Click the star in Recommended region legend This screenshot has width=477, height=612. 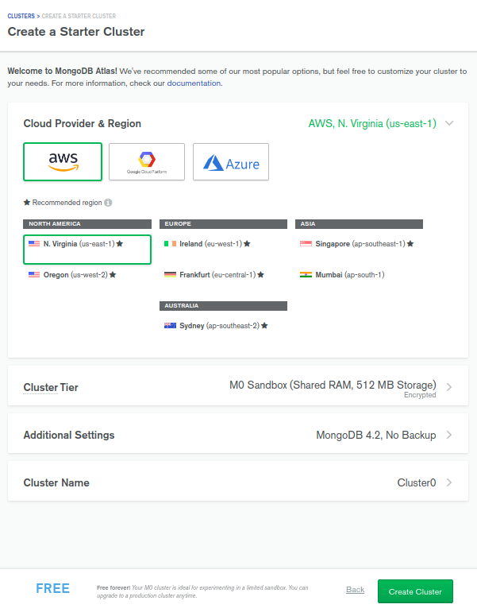(27, 202)
